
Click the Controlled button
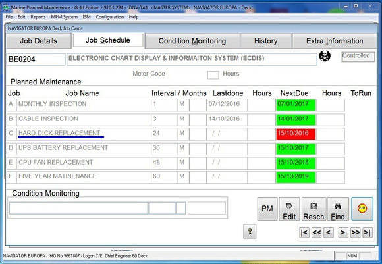pos(358,57)
